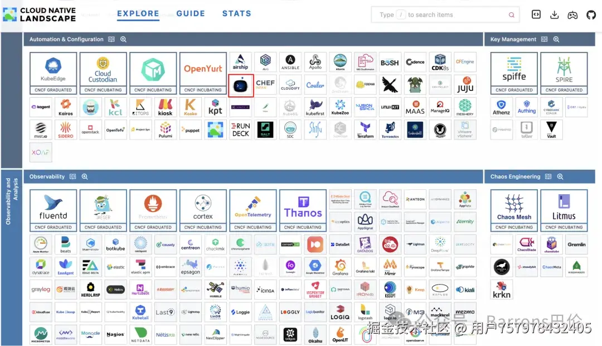Open the Chaos Mesh incubating card
Screen dimensions: 602x346
[x=514, y=210]
